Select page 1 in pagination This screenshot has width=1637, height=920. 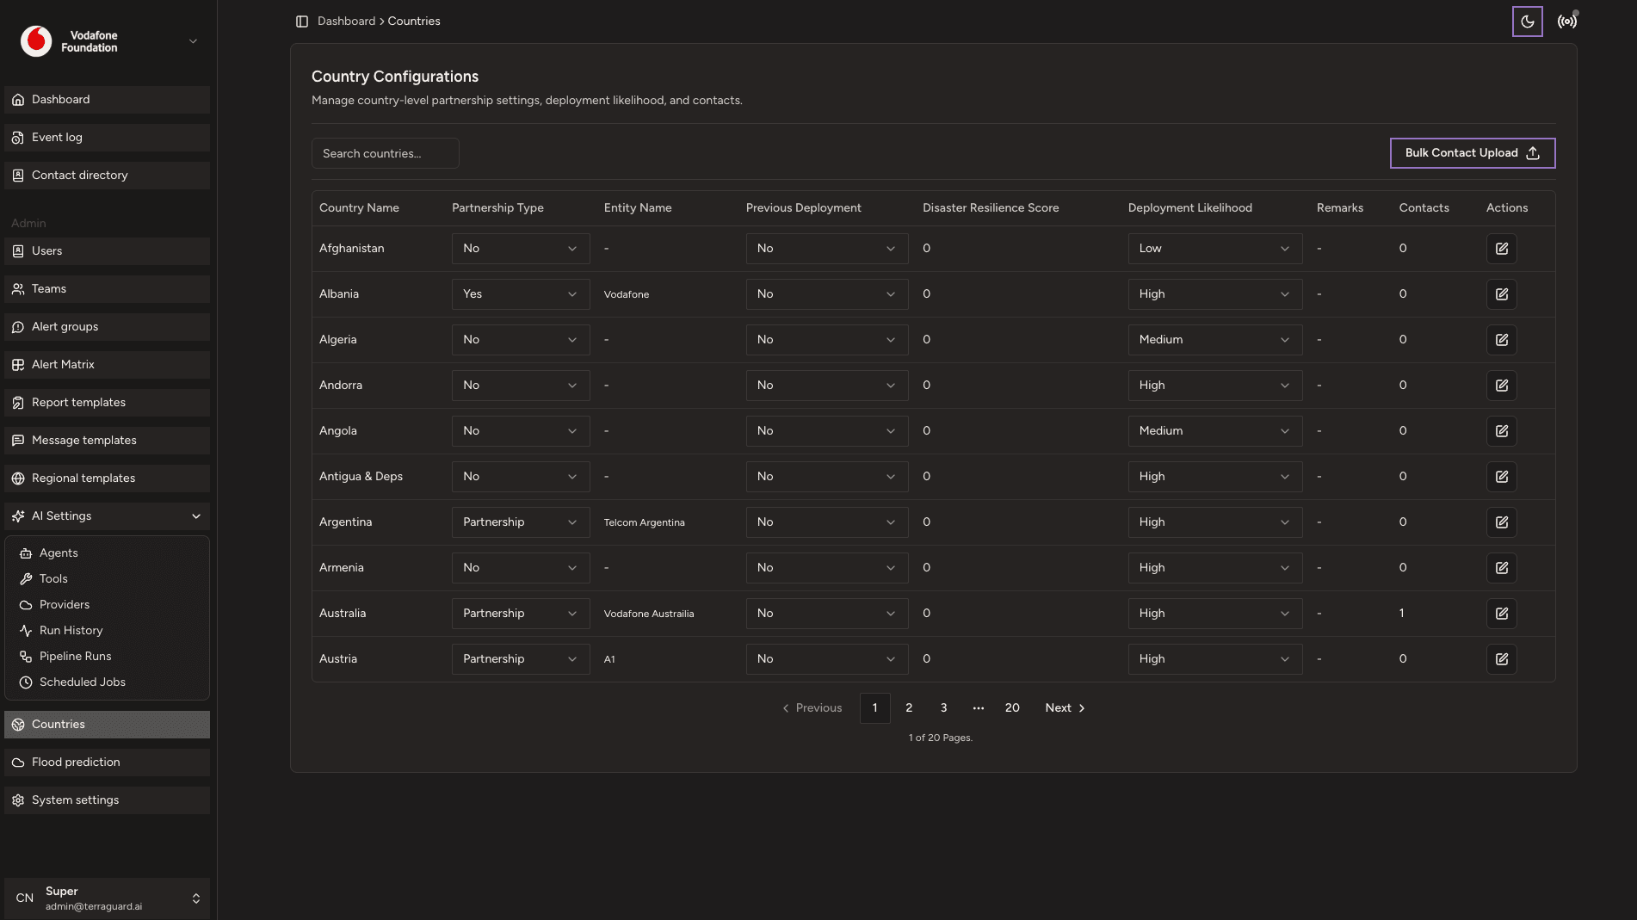tap(874, 708)
